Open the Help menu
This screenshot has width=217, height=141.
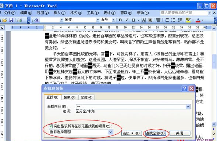(143, 13)
